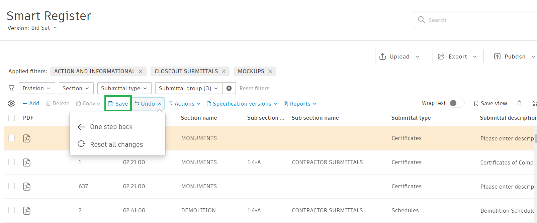Remove the ACTION AND INFORMATIONAL filter chip
The height and width of the screenshot is (223, 537).
[x=141, y=72]
